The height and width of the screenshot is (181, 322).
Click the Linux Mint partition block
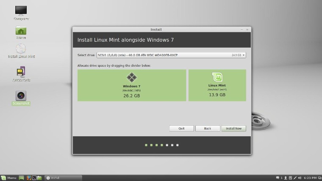[217, 85]
